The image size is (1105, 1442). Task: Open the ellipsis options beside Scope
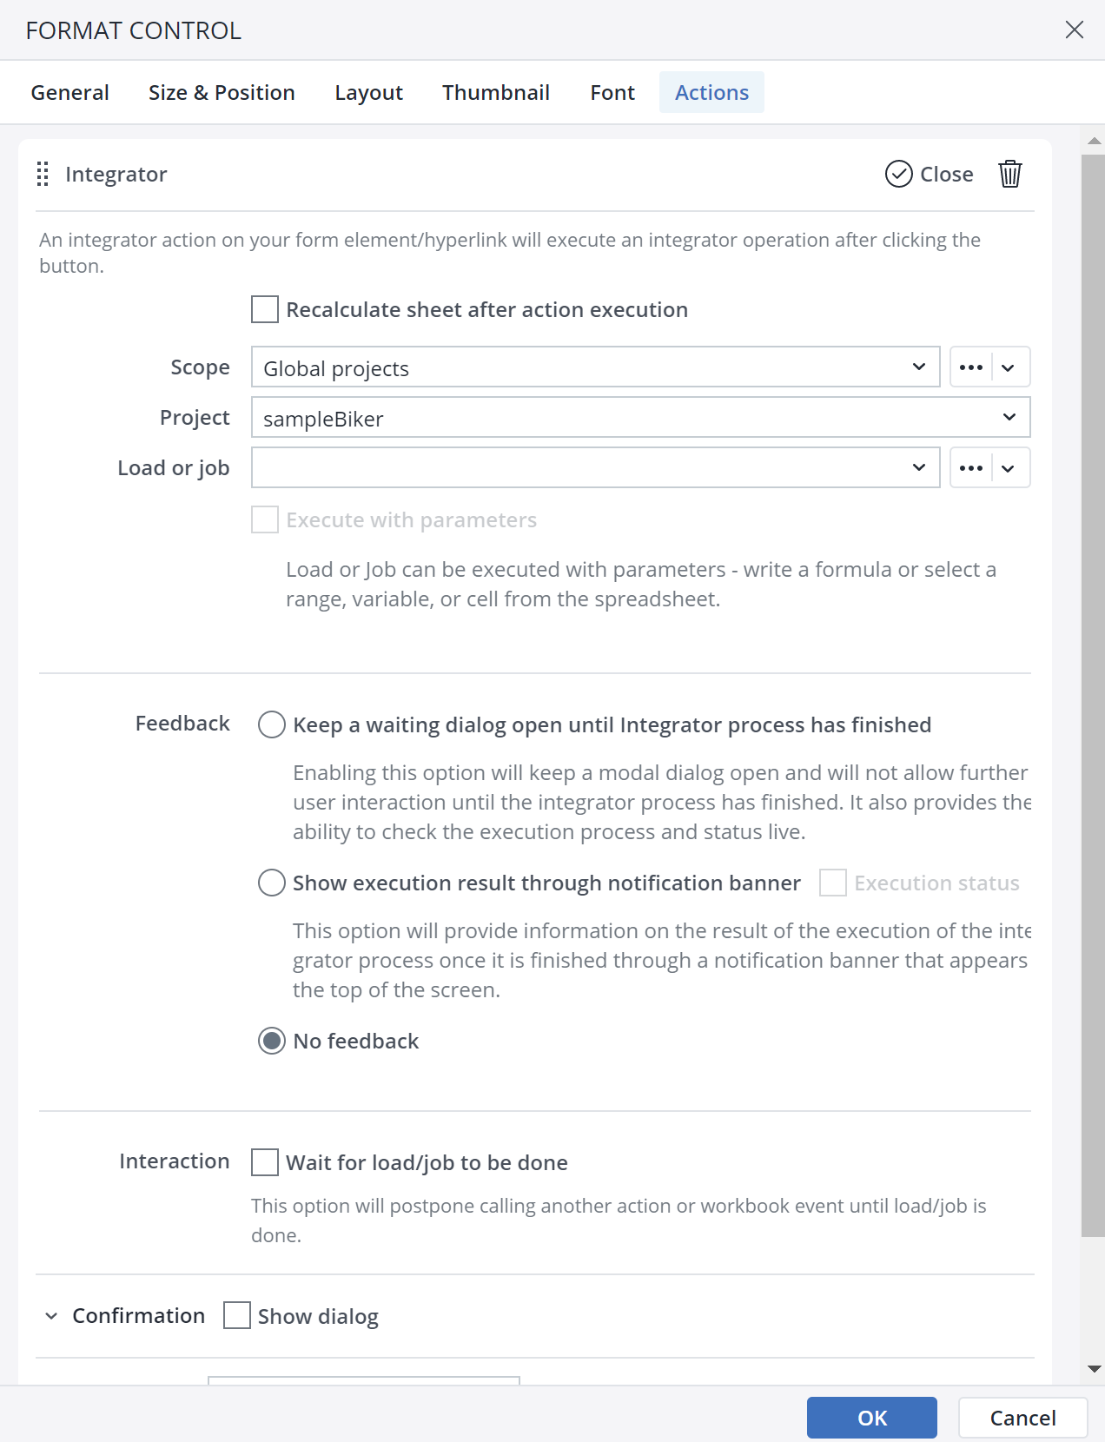point(971,367)
